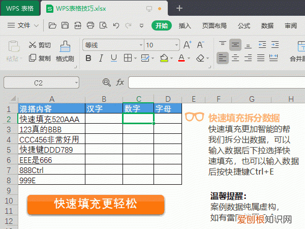Image resolution: width=305 pixels, height=229 pixels.
Task: Click the copy (复制) icon
Action: (x=33, y=58)
